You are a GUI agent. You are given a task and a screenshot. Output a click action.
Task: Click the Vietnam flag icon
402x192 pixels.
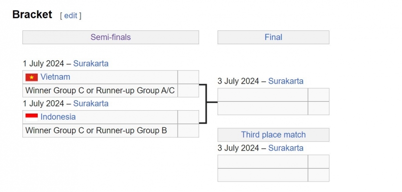[x=32, y=77]
